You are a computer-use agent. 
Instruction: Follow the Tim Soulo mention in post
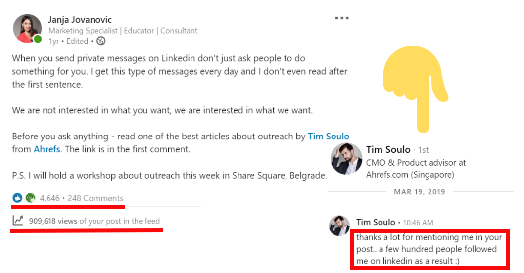click(329, 136)
